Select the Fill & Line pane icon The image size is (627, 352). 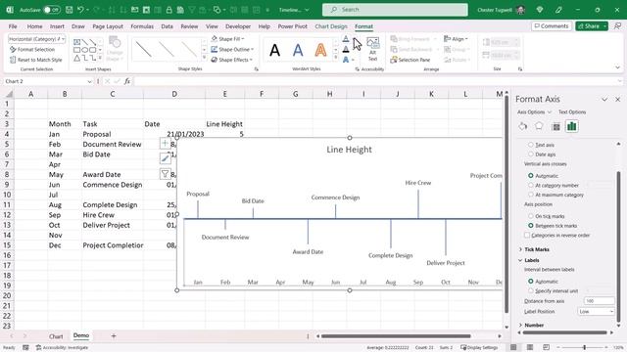[522, 126]
